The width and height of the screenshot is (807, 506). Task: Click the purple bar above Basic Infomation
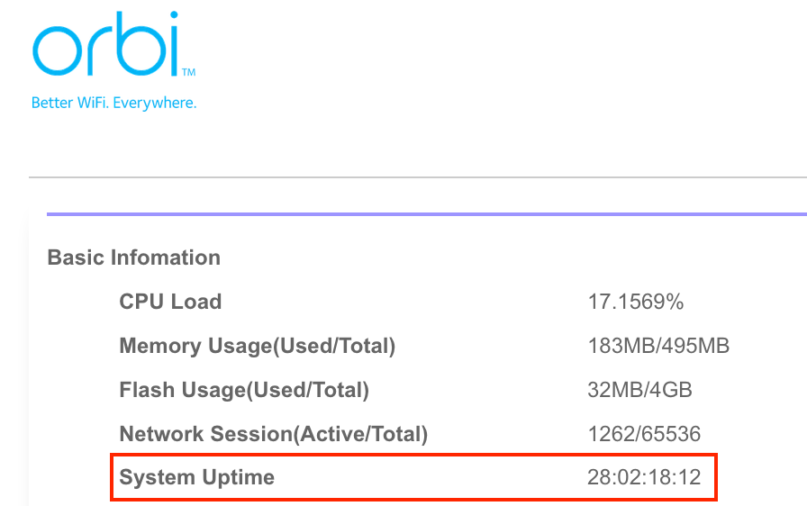(423, 214)
